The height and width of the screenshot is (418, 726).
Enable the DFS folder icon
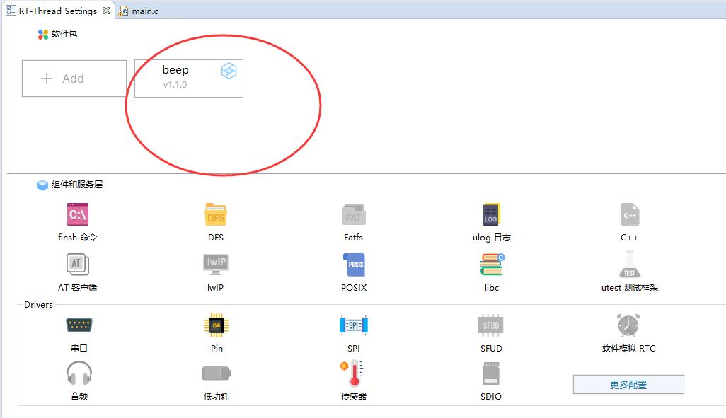216,215
